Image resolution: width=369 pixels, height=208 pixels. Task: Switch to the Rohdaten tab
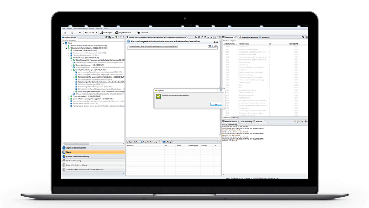[235, 118]
